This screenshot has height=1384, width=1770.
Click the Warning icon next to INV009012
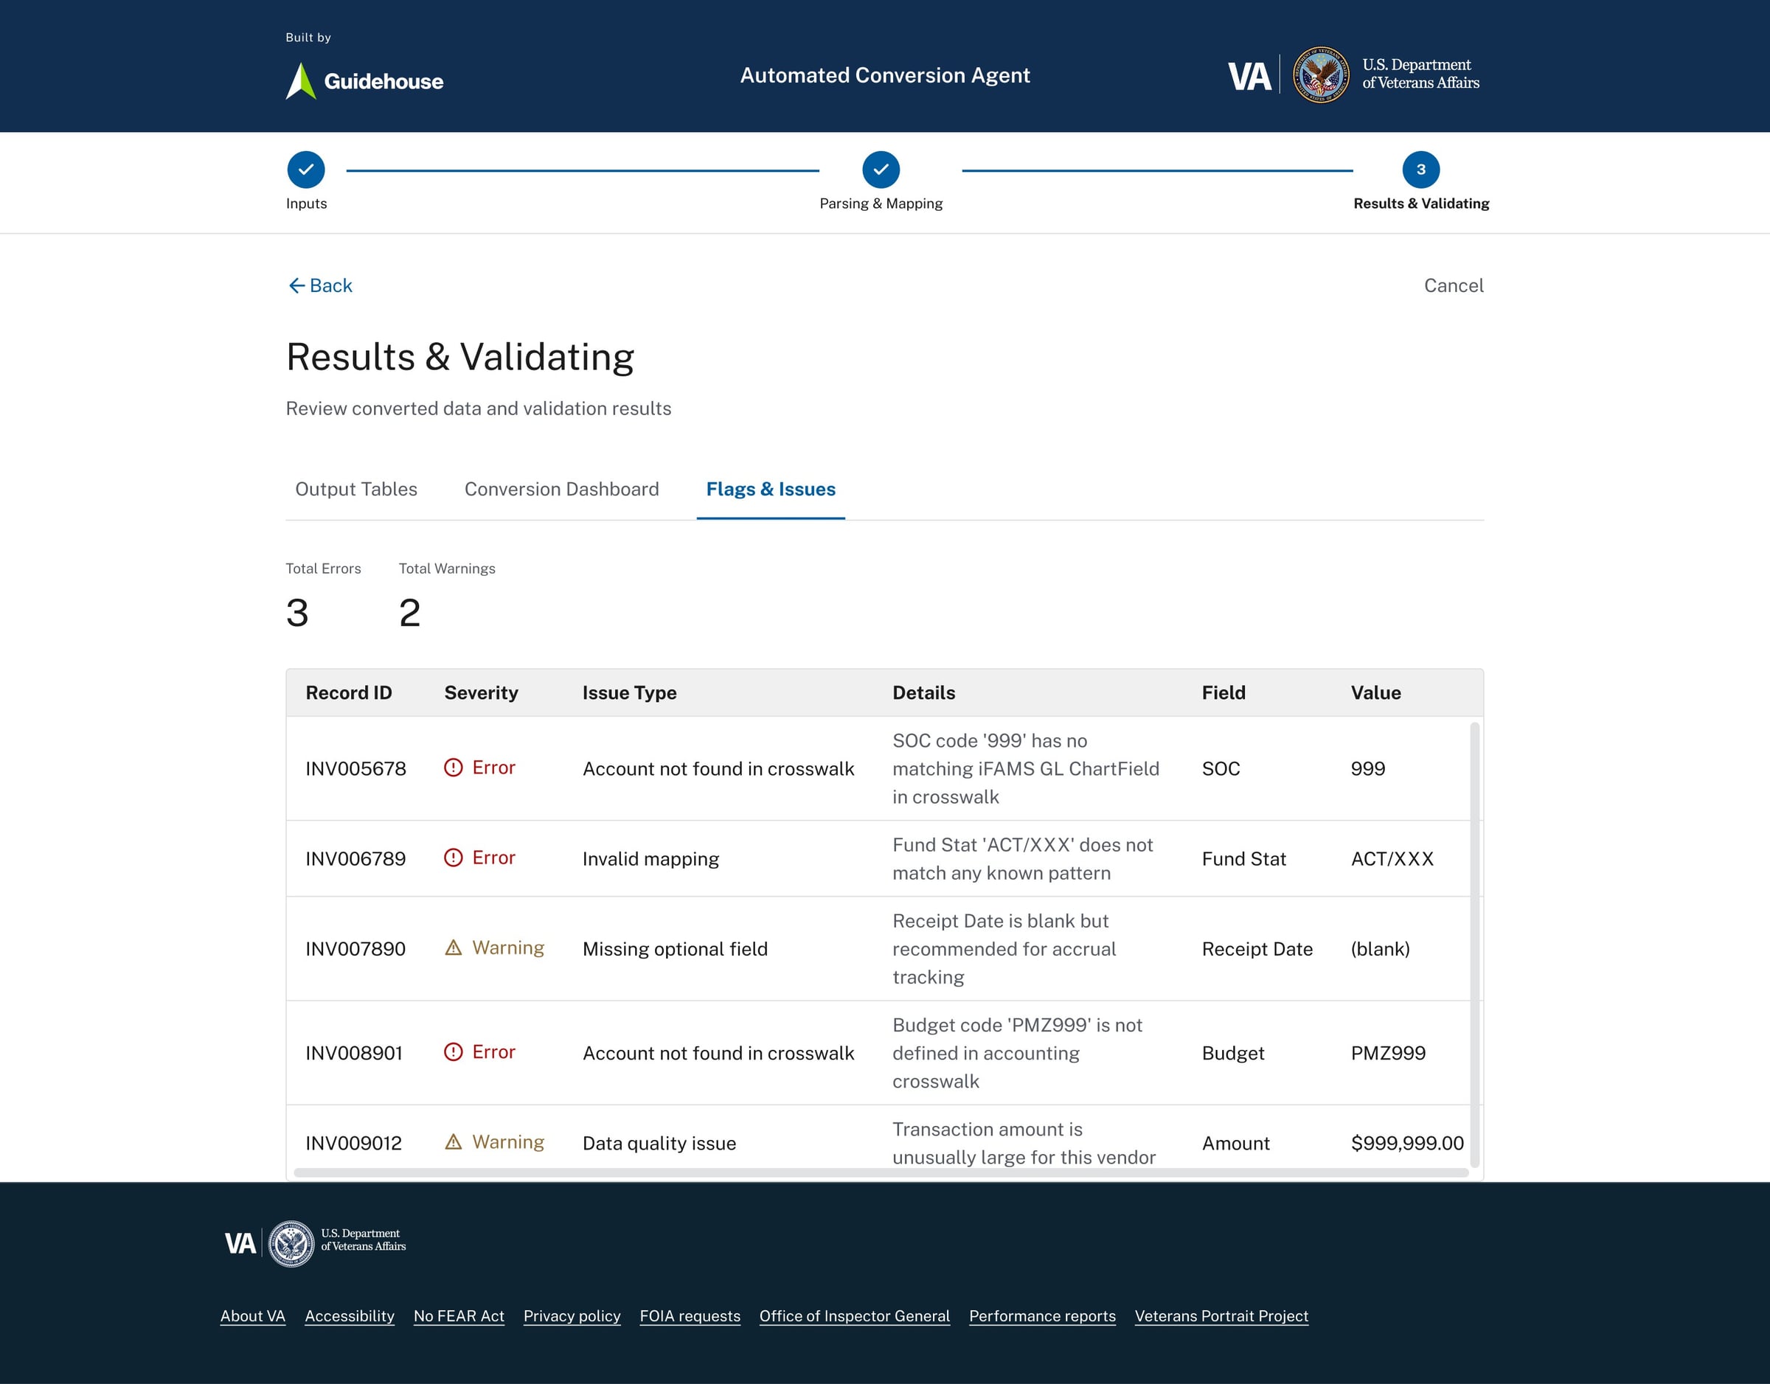coord(454,1141)
